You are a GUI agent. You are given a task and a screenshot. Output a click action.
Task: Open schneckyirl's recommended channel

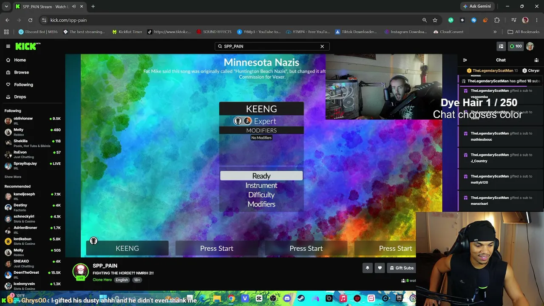(32, 219)
